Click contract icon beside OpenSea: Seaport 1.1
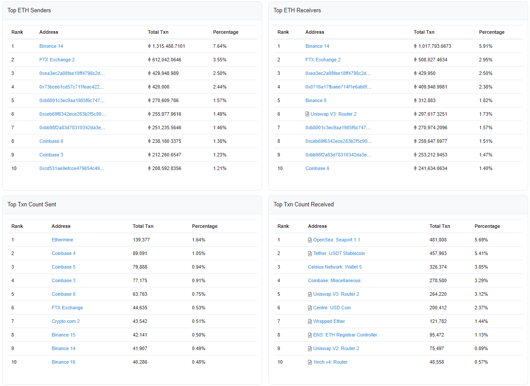This screenshot has height=386, width=530. pos(310,240)
